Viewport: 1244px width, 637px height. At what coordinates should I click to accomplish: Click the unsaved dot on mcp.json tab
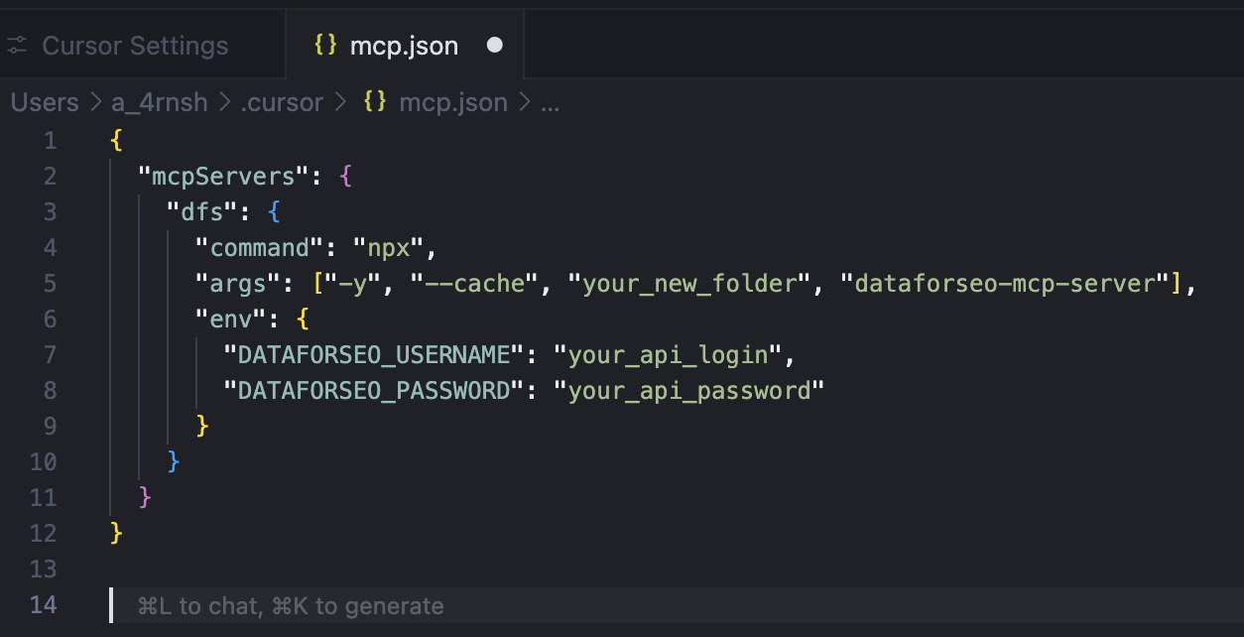click(495, 46)
